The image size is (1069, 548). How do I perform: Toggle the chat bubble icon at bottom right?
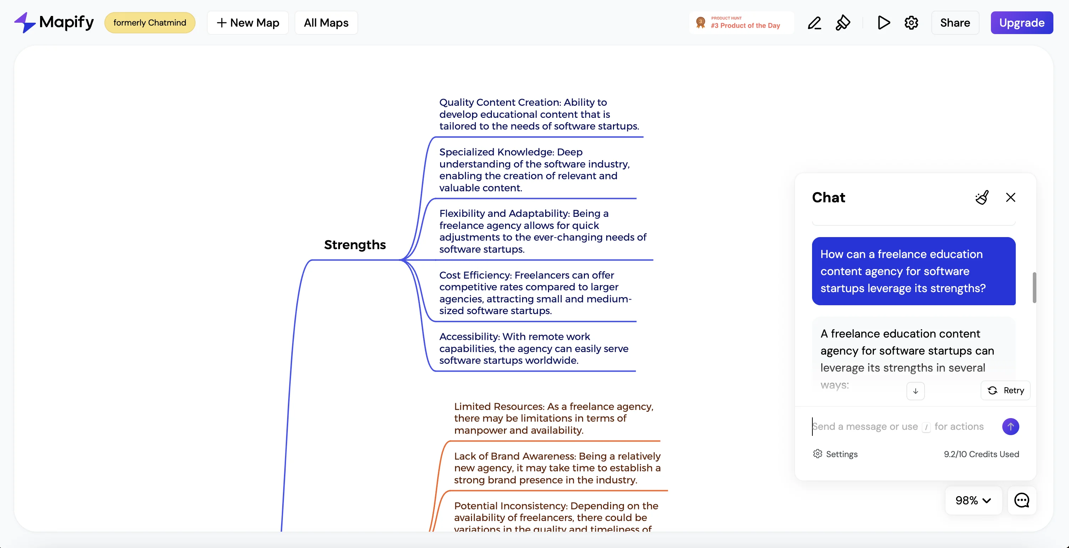click(1021, 500)
